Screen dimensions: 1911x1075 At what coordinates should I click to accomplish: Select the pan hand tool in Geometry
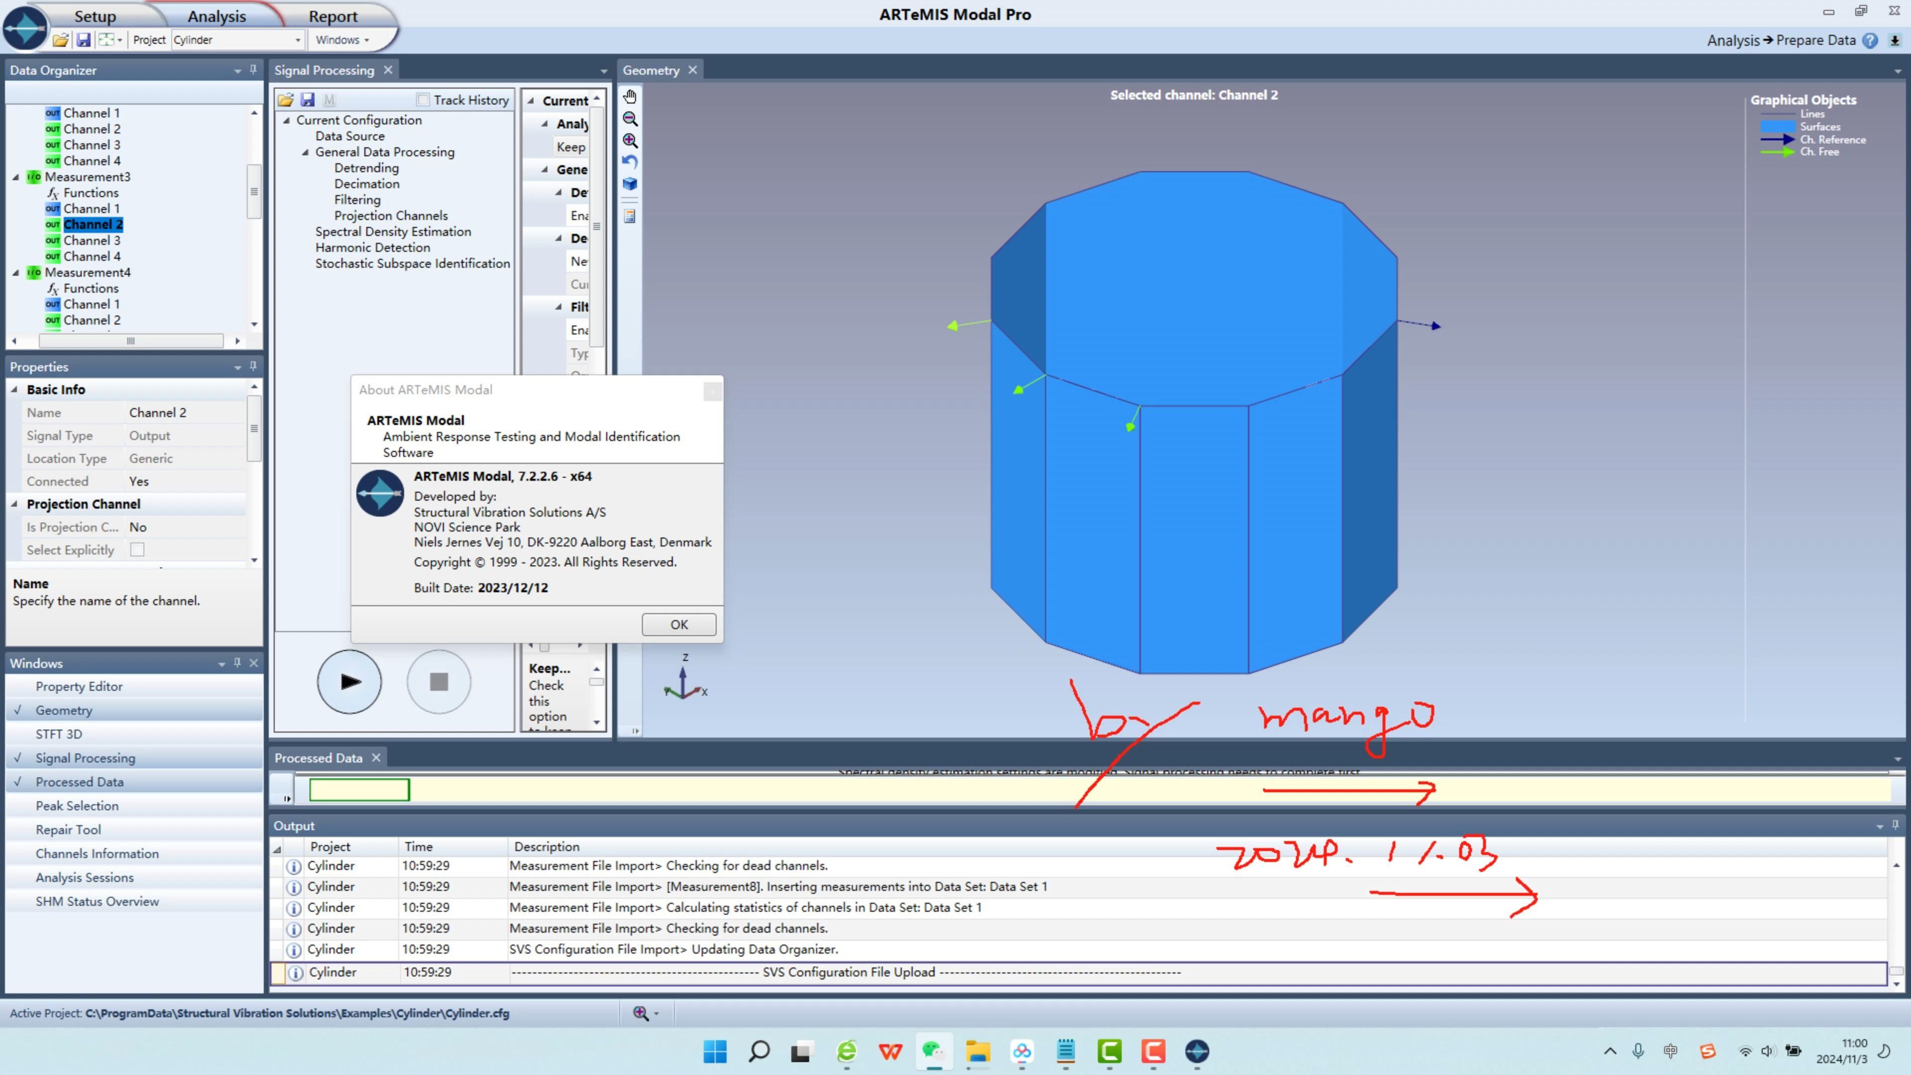click(x=630, y=97)
